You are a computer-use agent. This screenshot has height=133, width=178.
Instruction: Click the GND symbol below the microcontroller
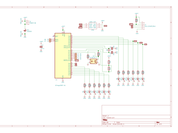pyautogui.click(x=63, y=82)
